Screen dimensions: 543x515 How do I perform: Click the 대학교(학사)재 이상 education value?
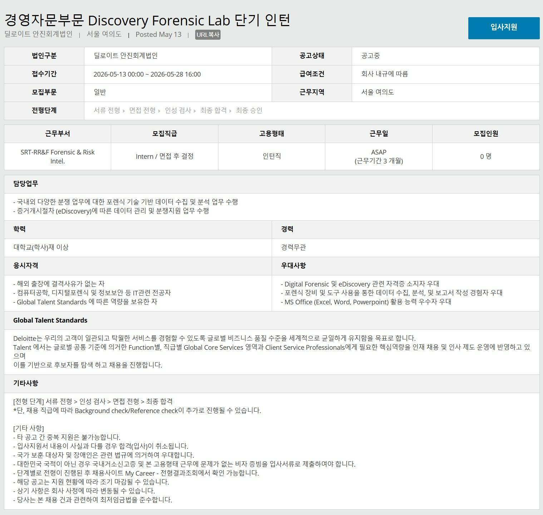[x=41, y=247]
